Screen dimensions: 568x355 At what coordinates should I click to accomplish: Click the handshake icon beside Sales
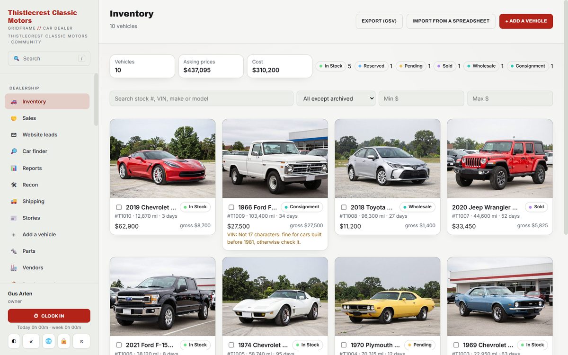point(14,118)
